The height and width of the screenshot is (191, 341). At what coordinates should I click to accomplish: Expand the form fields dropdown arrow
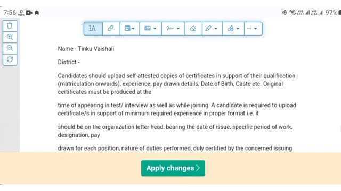[x=133, y=29]
